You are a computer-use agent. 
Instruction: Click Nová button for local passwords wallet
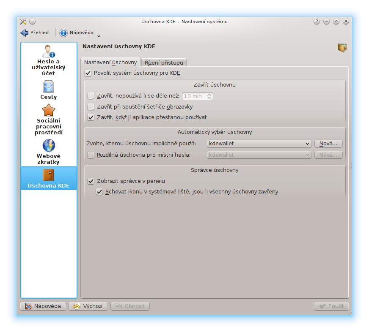click(x=328, y=155)
